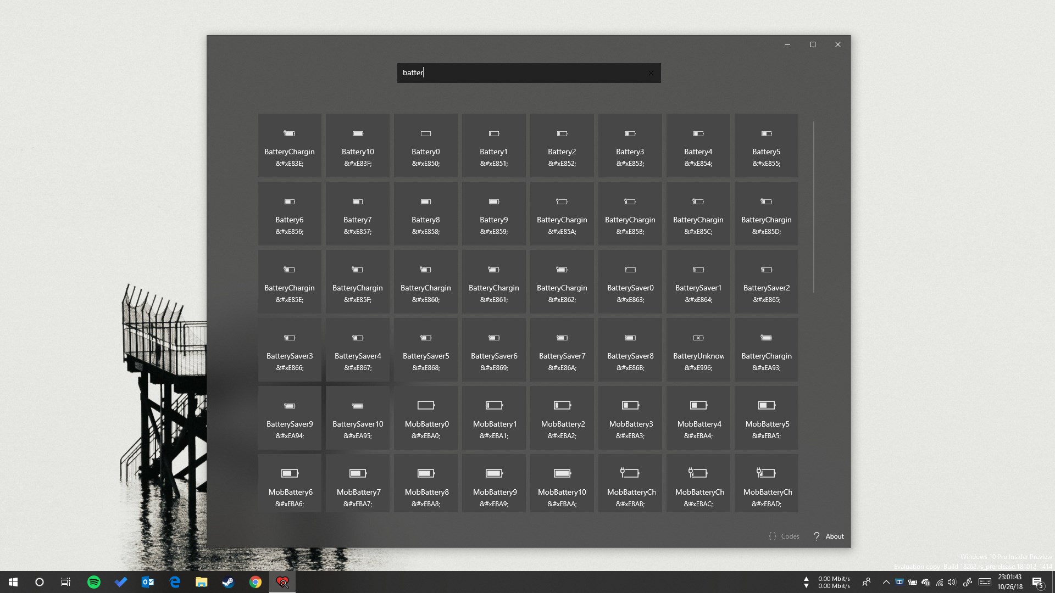Clear the search box text

[x=651, y=73]
